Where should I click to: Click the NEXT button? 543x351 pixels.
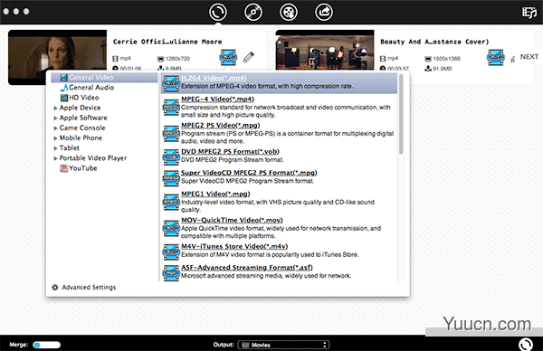[529, 57]
